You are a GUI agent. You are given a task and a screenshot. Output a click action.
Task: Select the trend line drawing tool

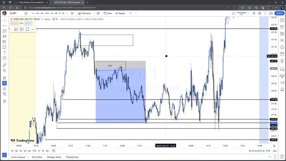click(x=4, y=26)
